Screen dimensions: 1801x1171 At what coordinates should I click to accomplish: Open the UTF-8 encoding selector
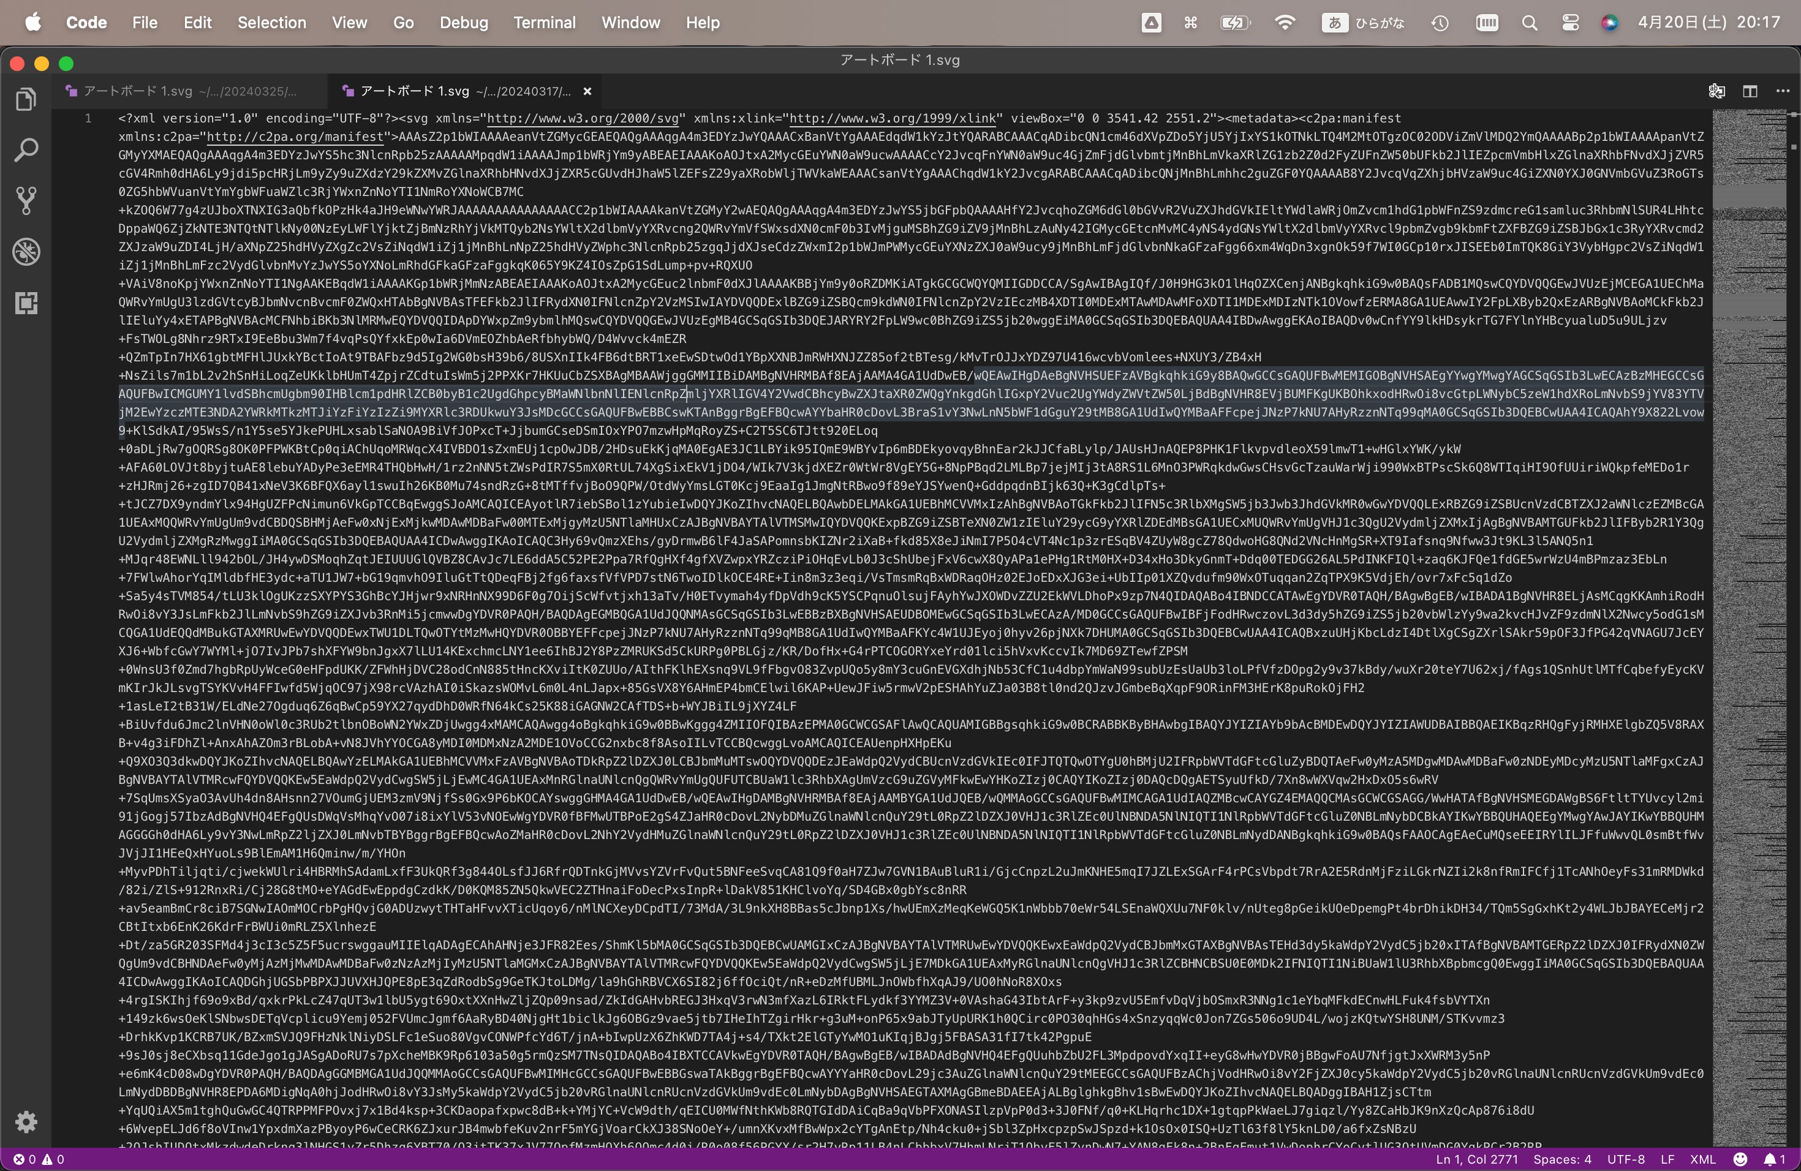pyautogui.click(x=1625, y=1159)
